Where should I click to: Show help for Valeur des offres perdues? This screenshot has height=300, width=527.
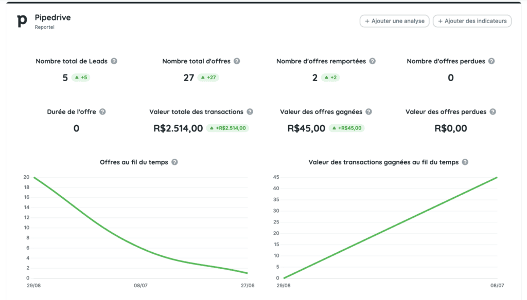click(493, 111)
